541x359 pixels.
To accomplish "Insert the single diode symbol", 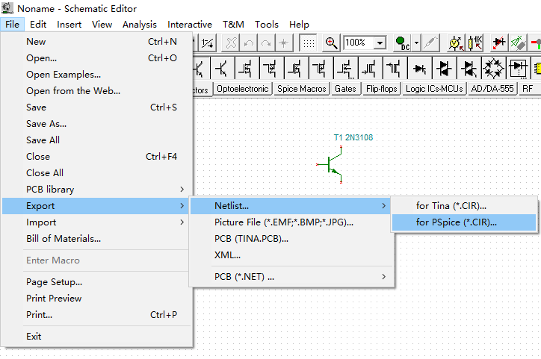I will pos(419,68).
